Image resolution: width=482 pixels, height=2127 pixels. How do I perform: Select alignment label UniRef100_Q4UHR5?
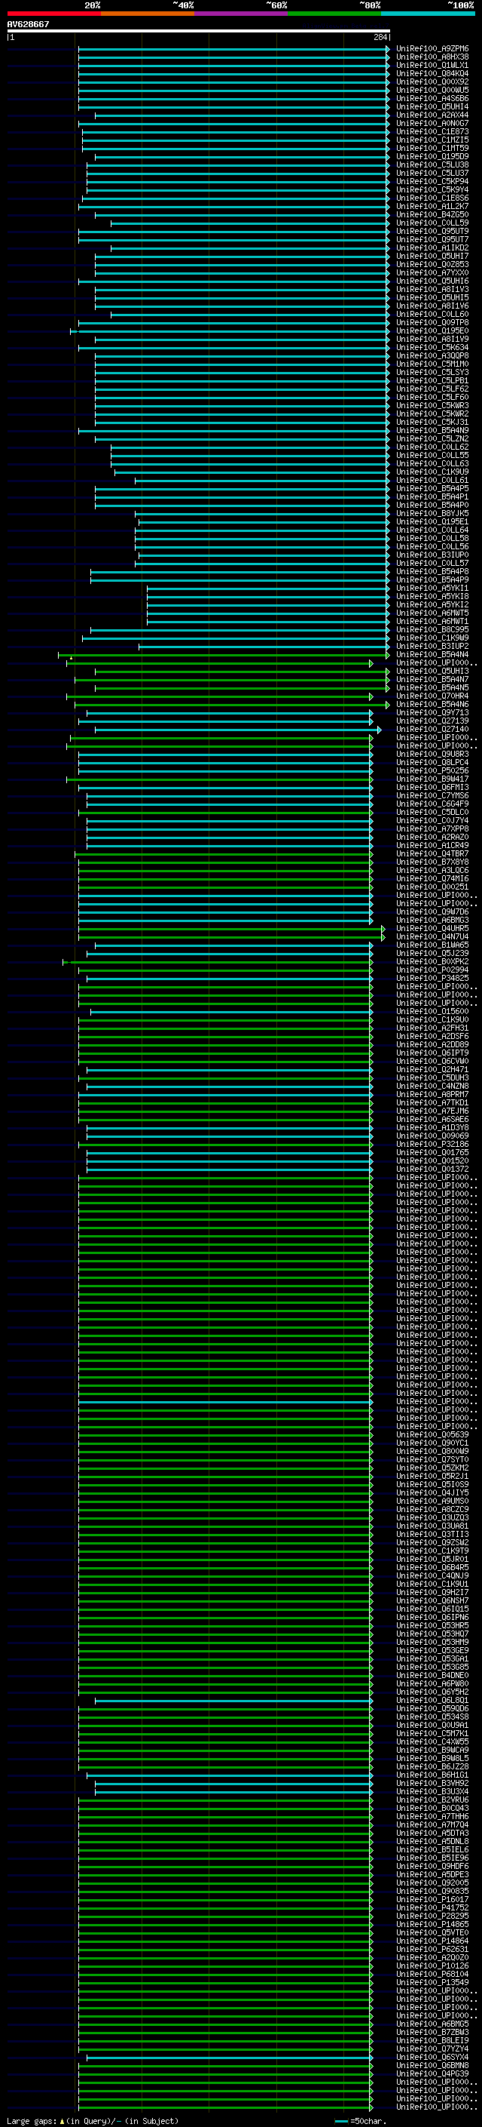tap(432, 929)
